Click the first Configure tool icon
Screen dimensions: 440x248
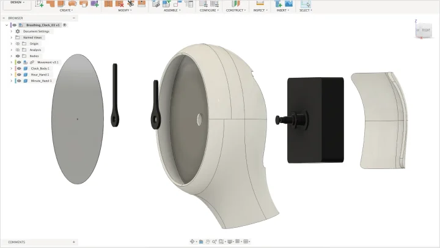(x=203, y=4)
